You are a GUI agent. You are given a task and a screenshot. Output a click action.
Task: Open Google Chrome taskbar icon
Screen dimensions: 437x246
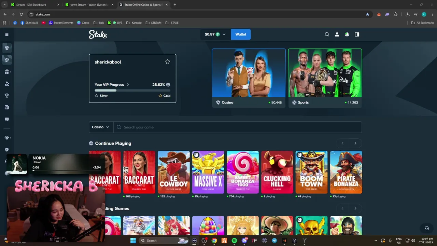pos(214,241)
